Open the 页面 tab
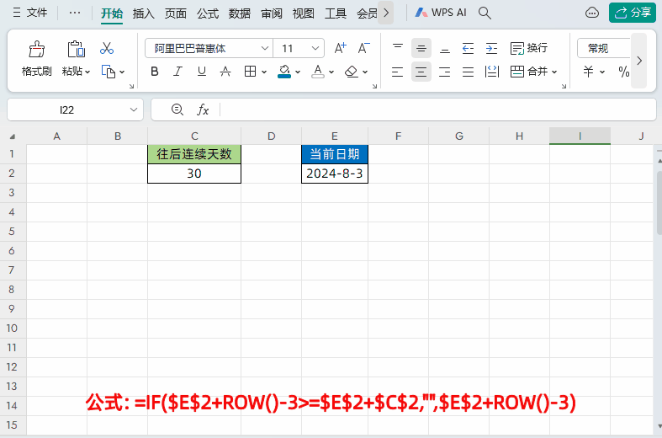Screen dimensions: 662x438 (176, 13)
